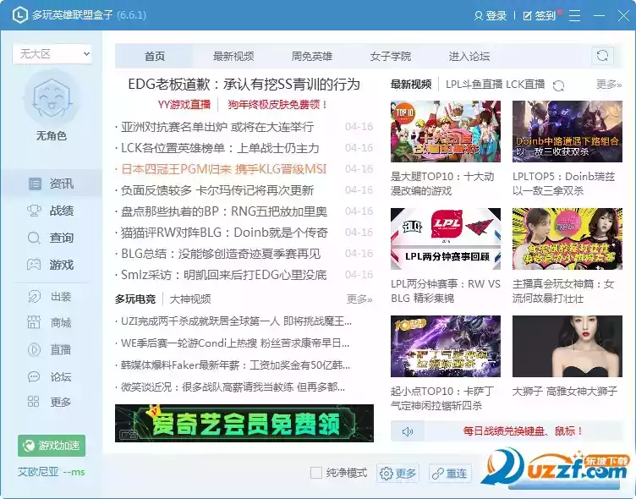636x499 pixels.
Task: Open the 更多» link beside 最新视频
Action: (x=609, y=85)
